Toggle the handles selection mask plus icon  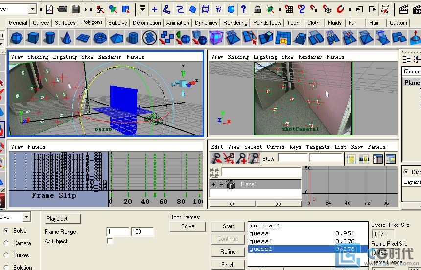[155, 9]
